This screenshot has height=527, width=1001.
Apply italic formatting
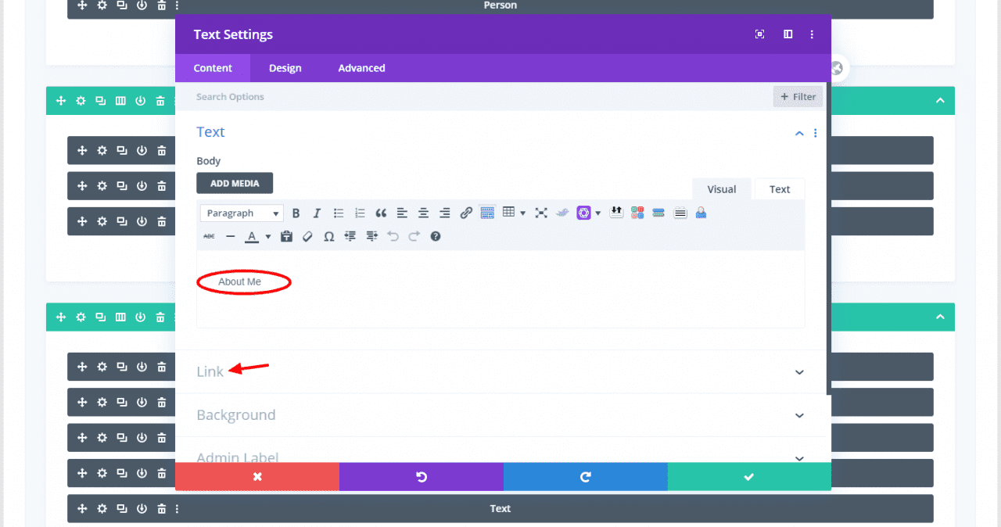click(317, 212)
